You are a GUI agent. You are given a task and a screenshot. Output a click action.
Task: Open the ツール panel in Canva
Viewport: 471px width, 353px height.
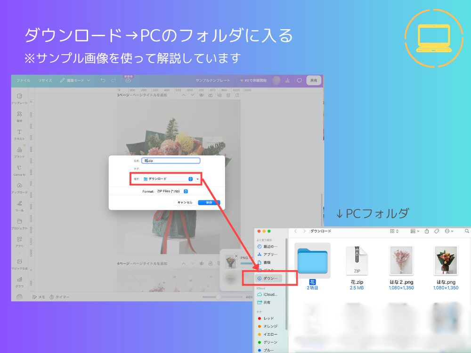pyautogui.click(x=19, y=206)
